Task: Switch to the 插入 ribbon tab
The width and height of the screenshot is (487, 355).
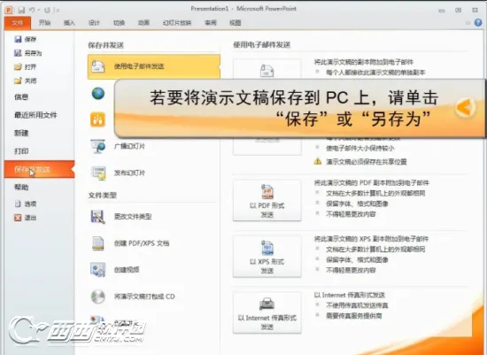Action: coord(69,23)
